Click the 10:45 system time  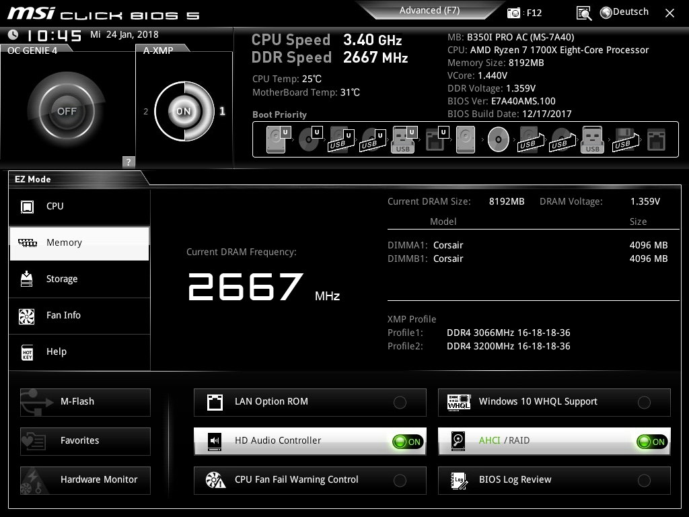point(54,35)
